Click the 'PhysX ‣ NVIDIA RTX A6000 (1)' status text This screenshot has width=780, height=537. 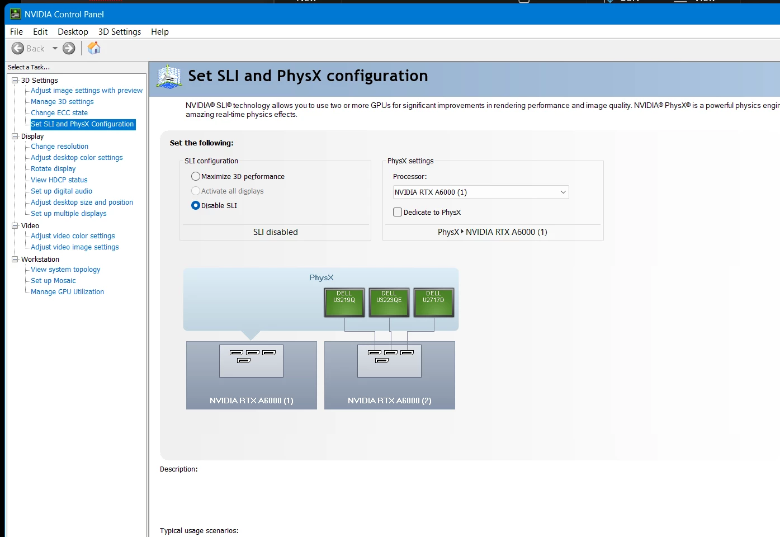tap(493, 232)
